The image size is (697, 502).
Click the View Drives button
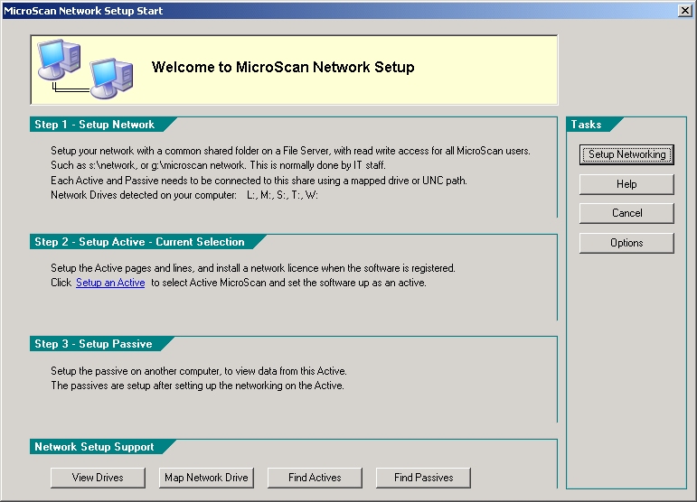(98, 478)
